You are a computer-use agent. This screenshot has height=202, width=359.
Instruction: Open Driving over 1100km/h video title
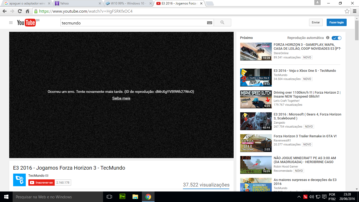[307, 94]
